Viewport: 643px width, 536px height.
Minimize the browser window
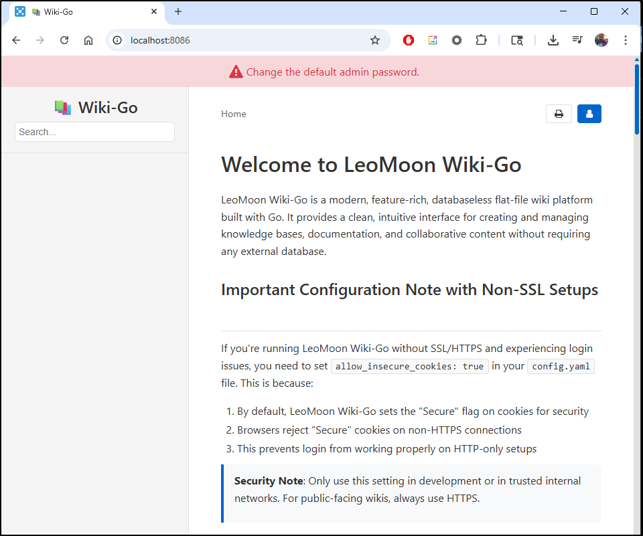point(563,11)
